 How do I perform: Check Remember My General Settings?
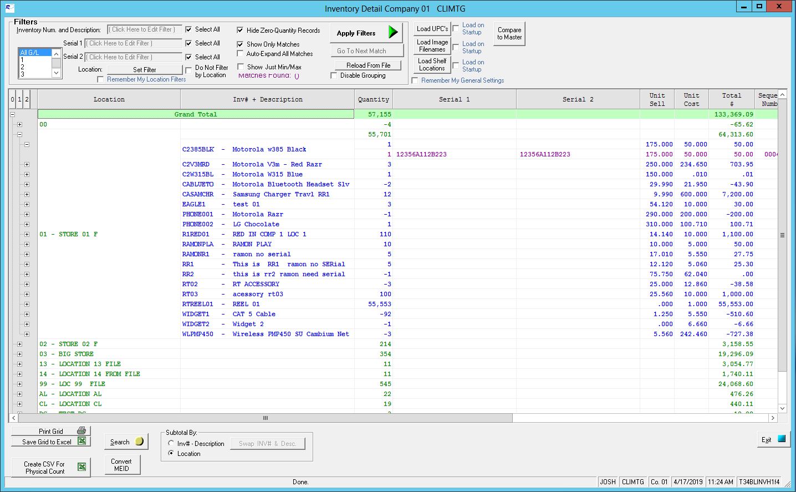[415, 80]
